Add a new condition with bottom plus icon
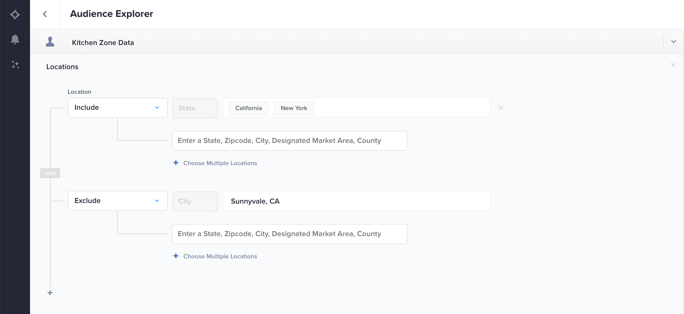 click(50, 293)
